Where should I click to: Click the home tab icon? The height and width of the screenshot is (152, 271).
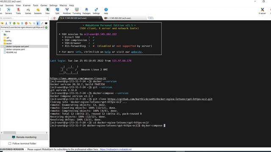(54, 18)
